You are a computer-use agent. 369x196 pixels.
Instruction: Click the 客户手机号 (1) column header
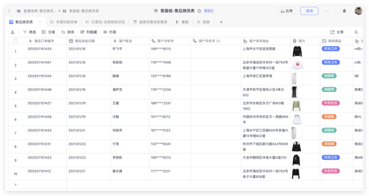tap(216, 41)
